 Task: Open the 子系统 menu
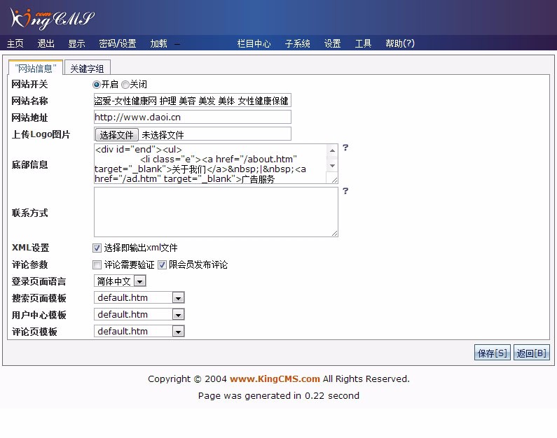point(297,43)
